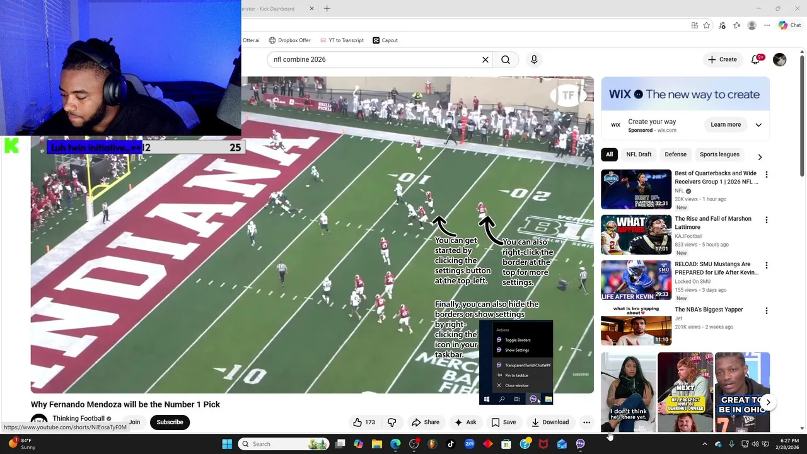Like the video showing 173 likes

[364, 422]
